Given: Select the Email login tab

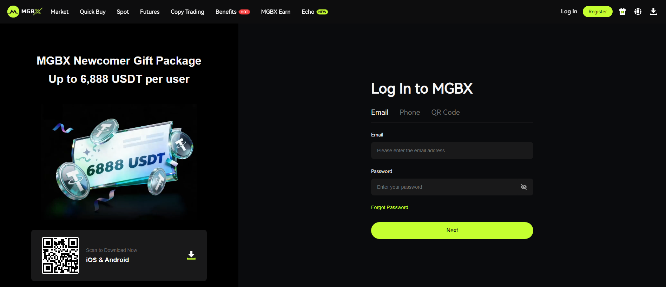Looking at the screenshot, I should (x=380, y=112).
